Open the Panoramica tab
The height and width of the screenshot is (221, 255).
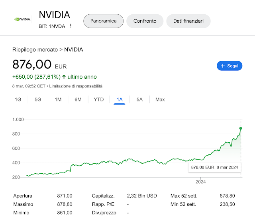[103, 21]
